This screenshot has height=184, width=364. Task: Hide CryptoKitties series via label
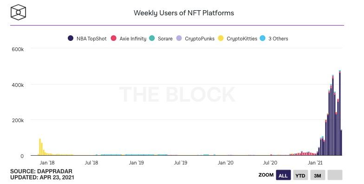(242, 39)
